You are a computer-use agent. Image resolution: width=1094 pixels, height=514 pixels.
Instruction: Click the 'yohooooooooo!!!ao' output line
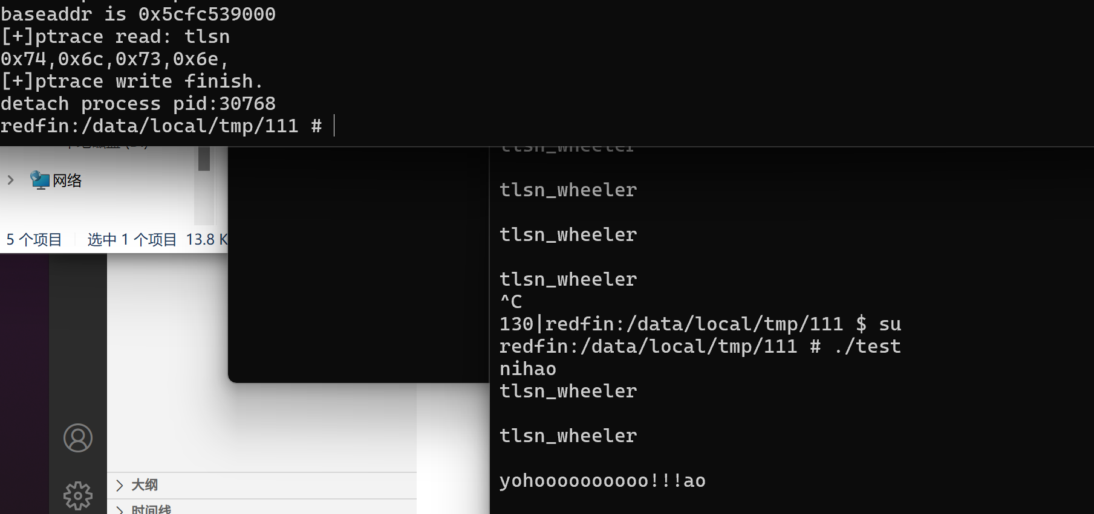point(602,481)
